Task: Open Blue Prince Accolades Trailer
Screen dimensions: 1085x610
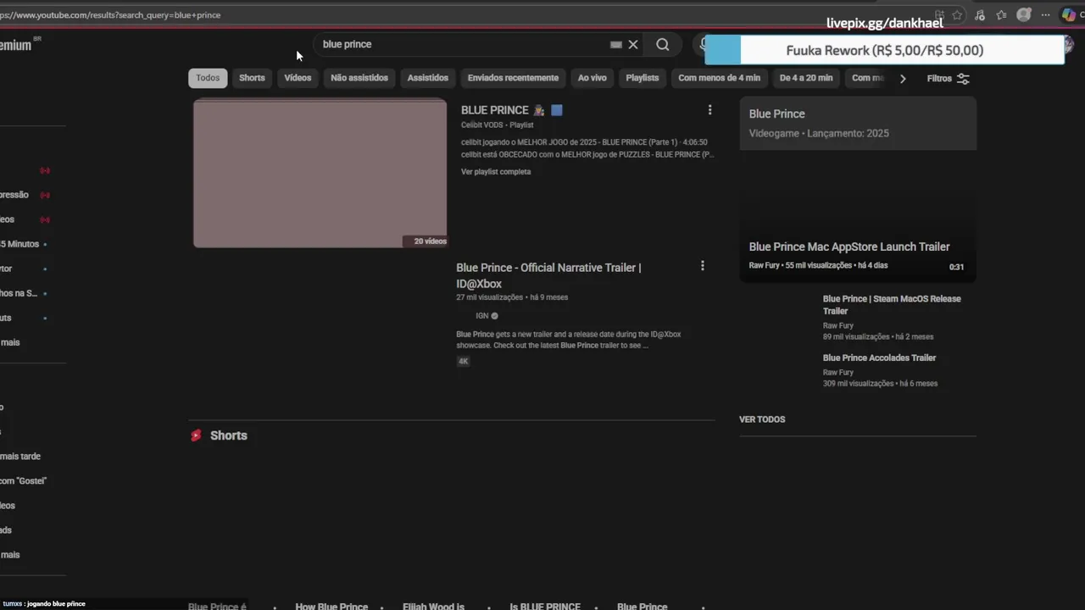Action: (880, 358)
